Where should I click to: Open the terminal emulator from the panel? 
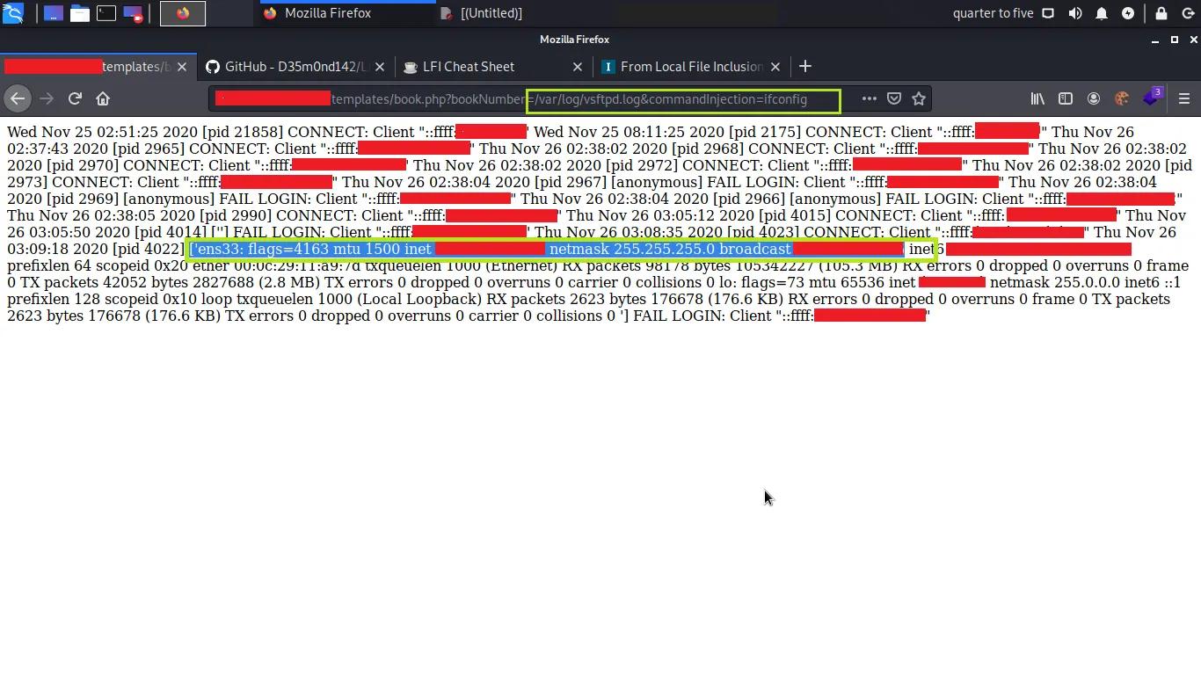(106, 13)
